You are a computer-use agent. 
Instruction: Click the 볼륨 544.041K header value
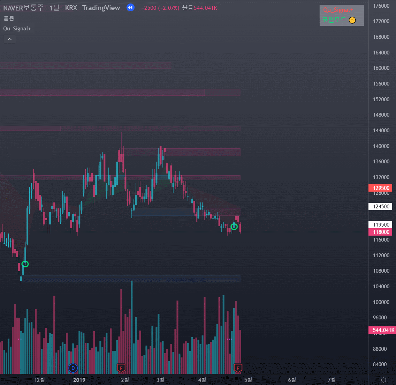pos(200,8)
